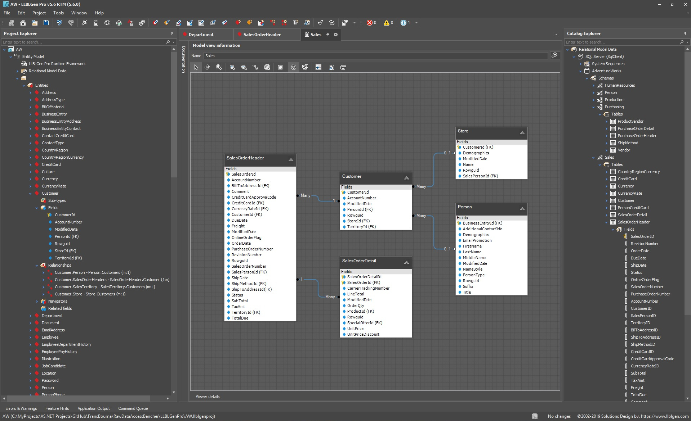The image size is (691, 421).
Task: Collapse the Store entity box
Action: coord(522,133)
